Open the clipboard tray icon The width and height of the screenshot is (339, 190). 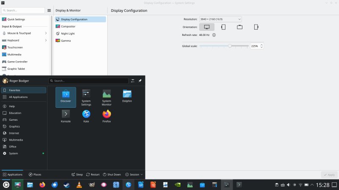coord(277,185)
